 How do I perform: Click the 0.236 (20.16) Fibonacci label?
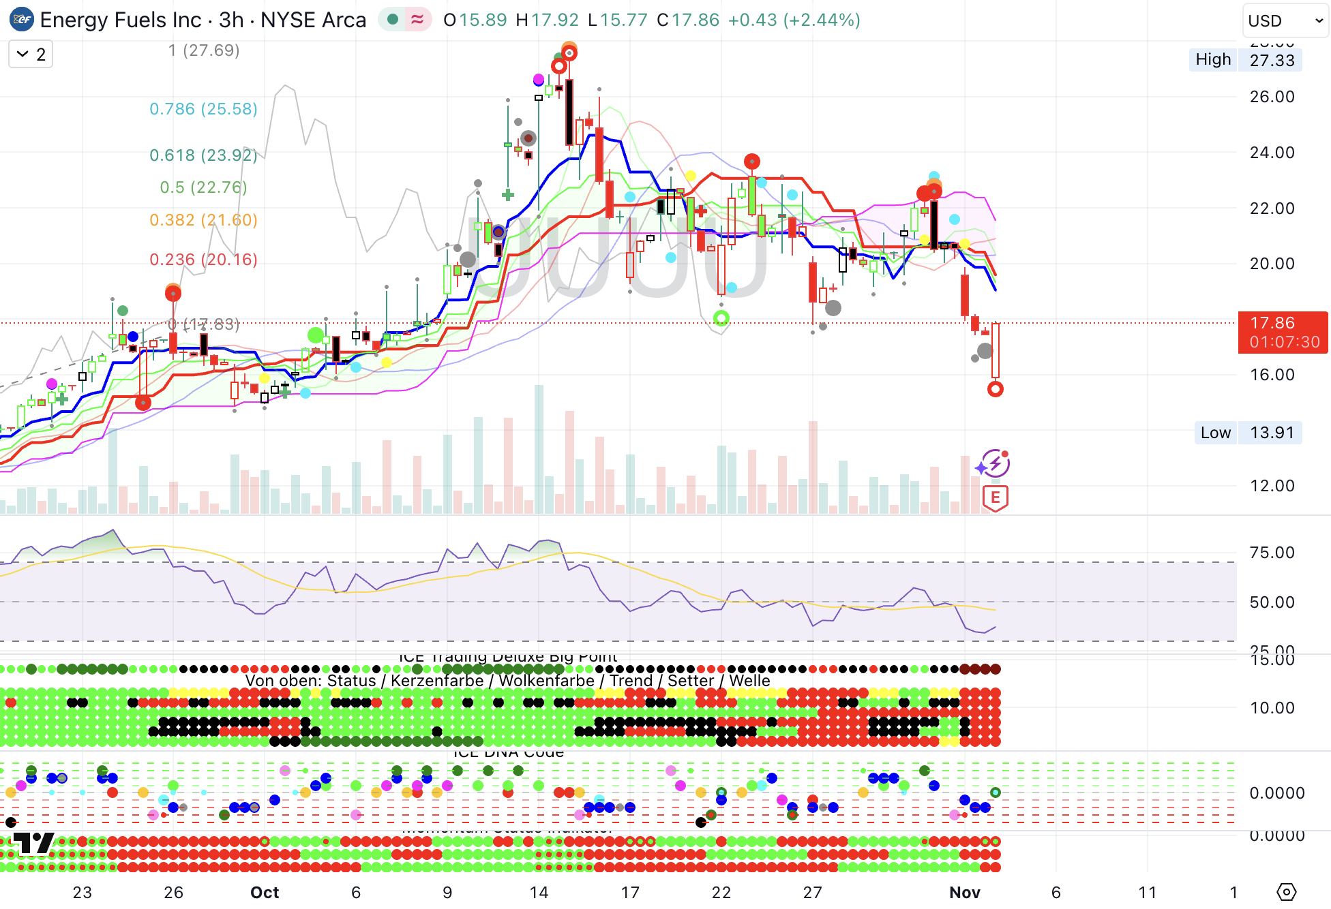(x=203, y=260)
